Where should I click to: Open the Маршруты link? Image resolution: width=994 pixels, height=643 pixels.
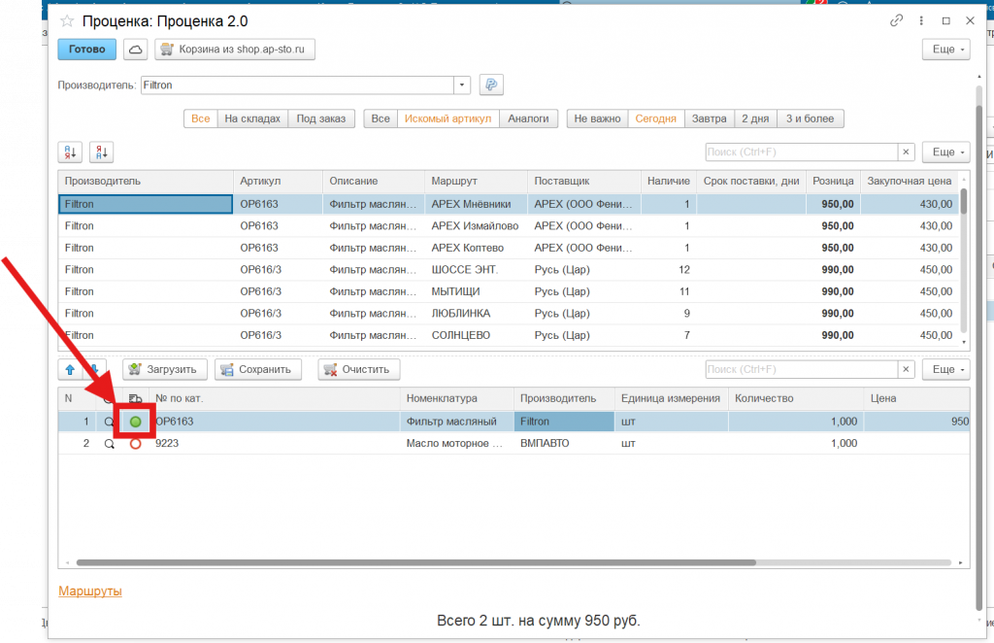point(90,591)
